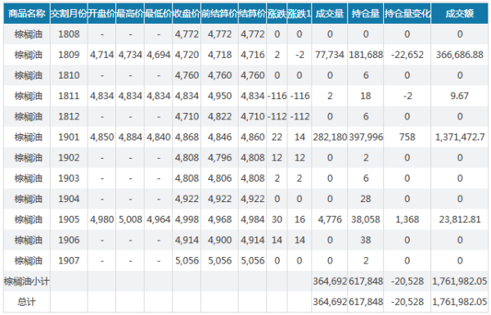Click the 成交额 column header
The image size is (491, 315).
[459, 13]
